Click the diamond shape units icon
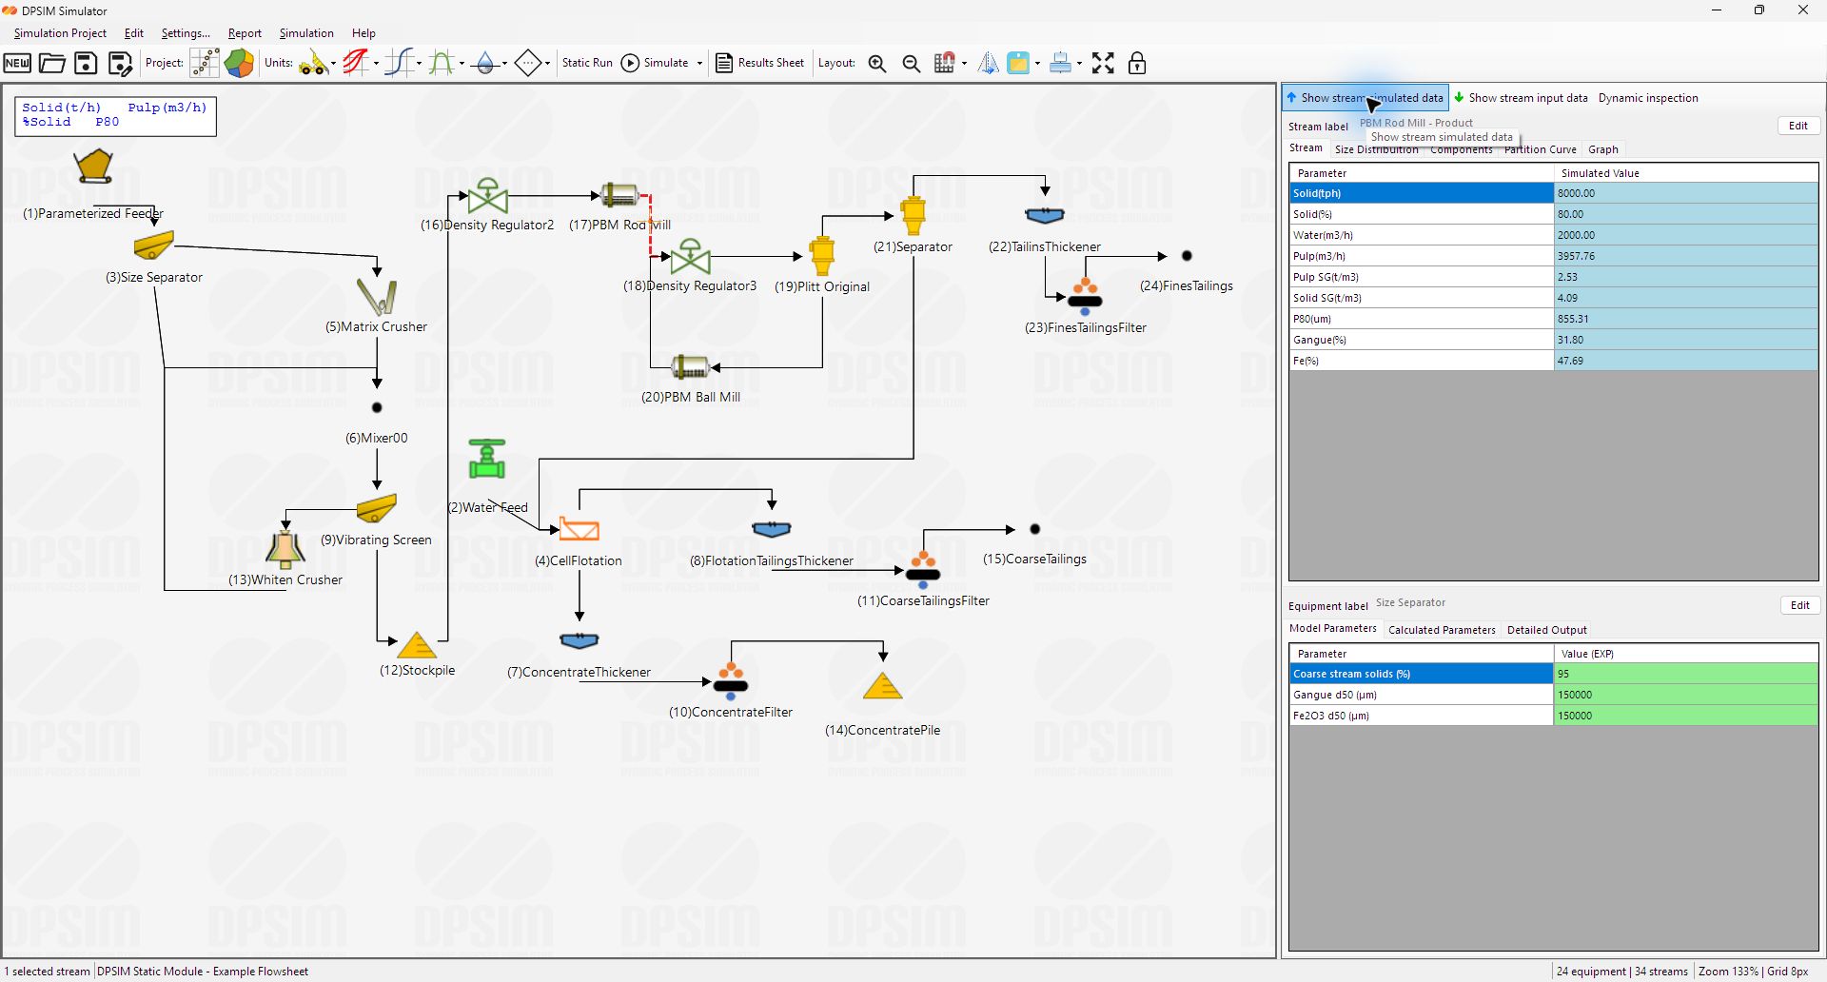This screenshot has width=1827, height=982. [x=528, y=64]
